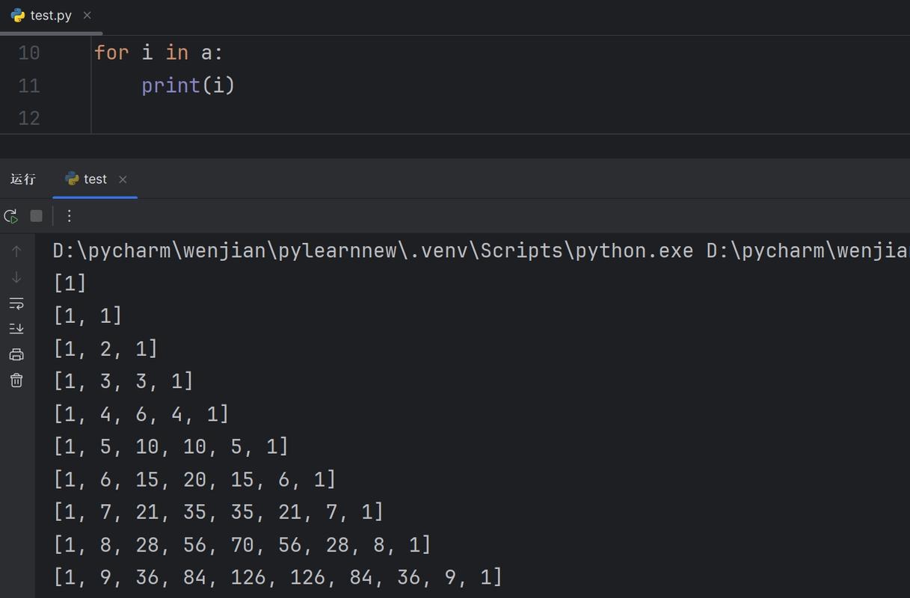Select the test run tab

pos(95,179)
